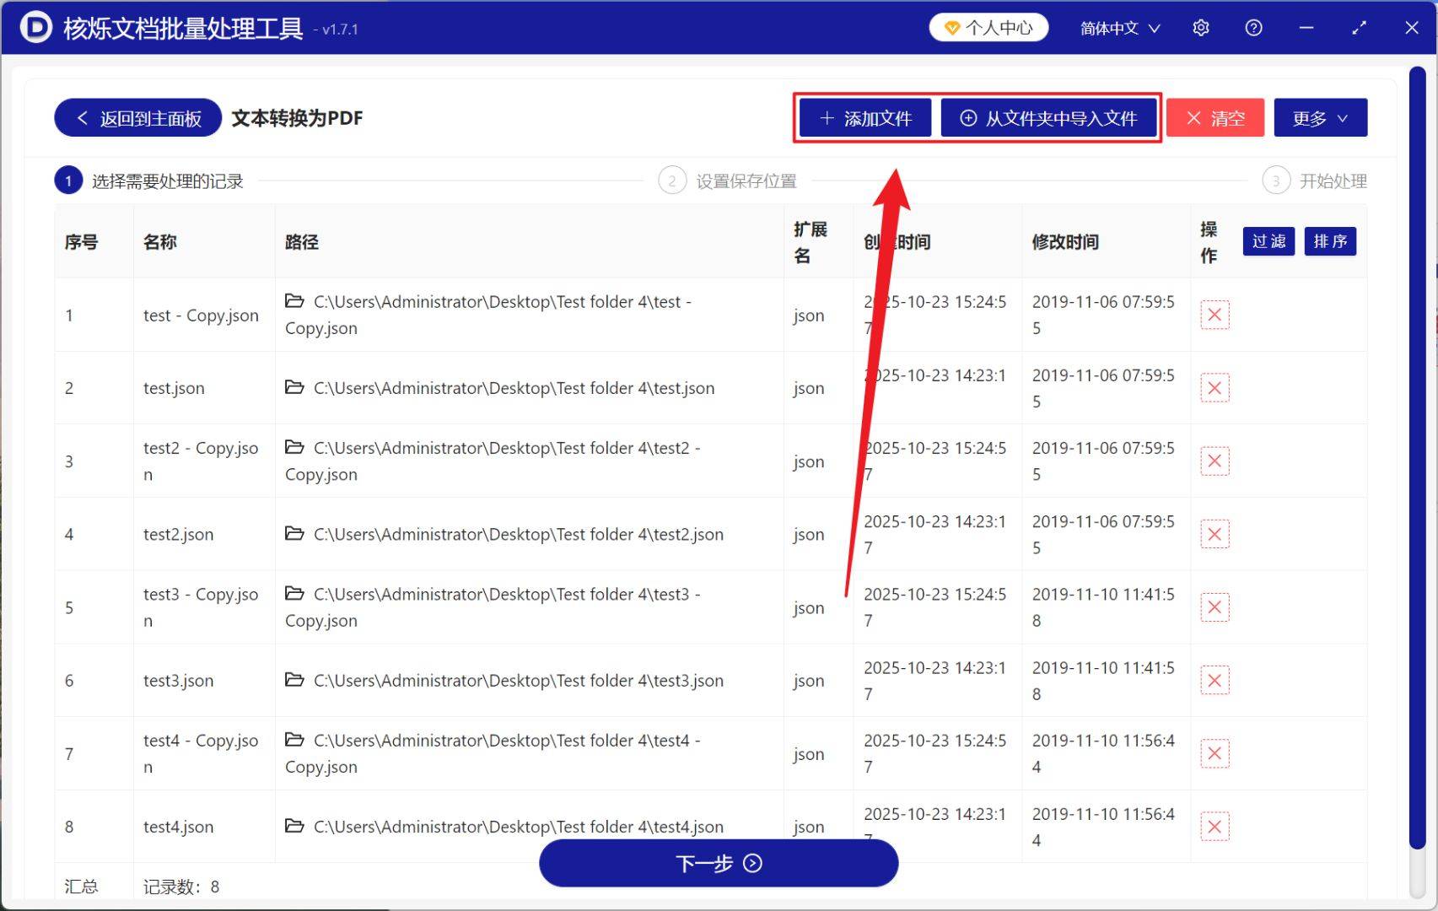Import files via 从文件夹中导入文件
1438x911 pixels.
[1048, 118]
